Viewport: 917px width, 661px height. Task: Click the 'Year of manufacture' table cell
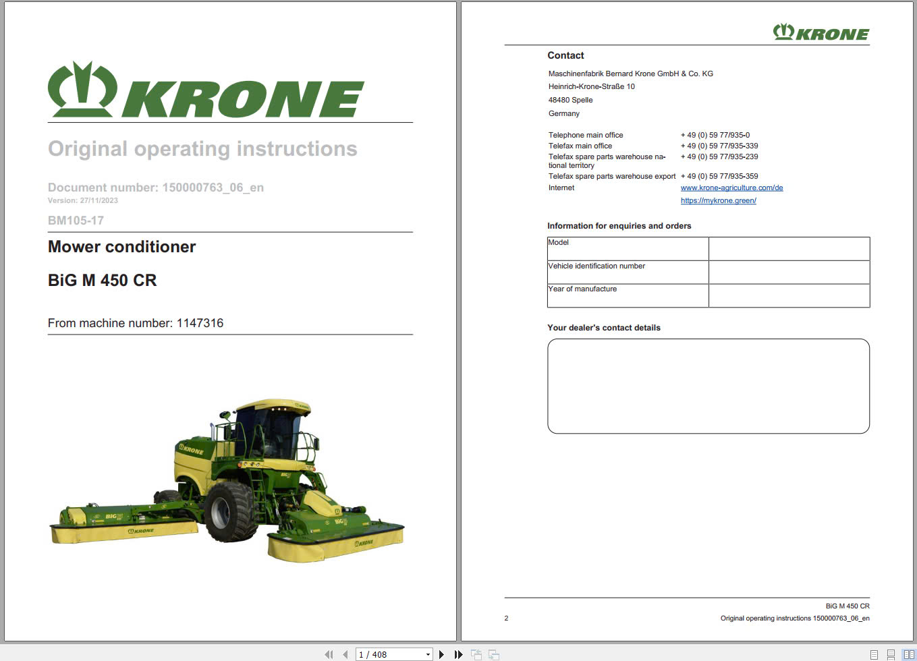pos(628,295)
